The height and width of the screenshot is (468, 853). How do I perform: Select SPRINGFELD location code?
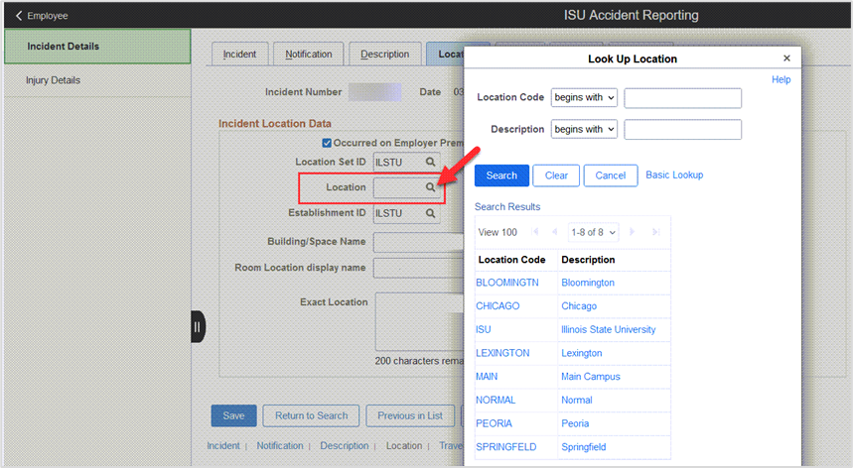[505, 447]
